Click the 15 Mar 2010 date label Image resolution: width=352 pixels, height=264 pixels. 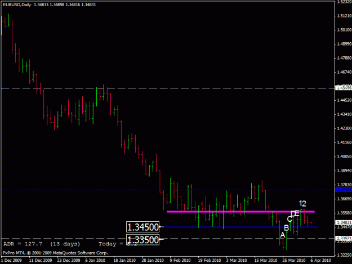266,260
